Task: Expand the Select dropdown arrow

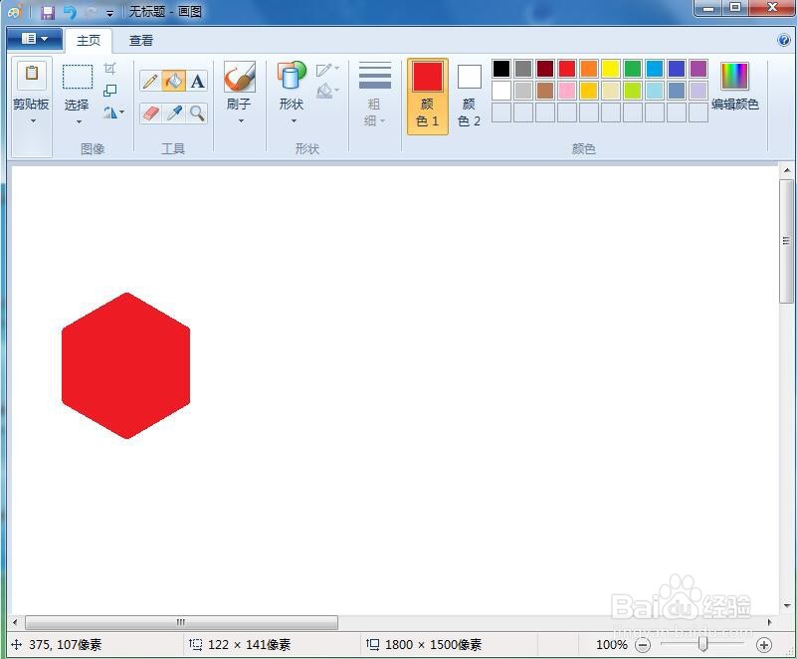Action: tap(79, 122)
